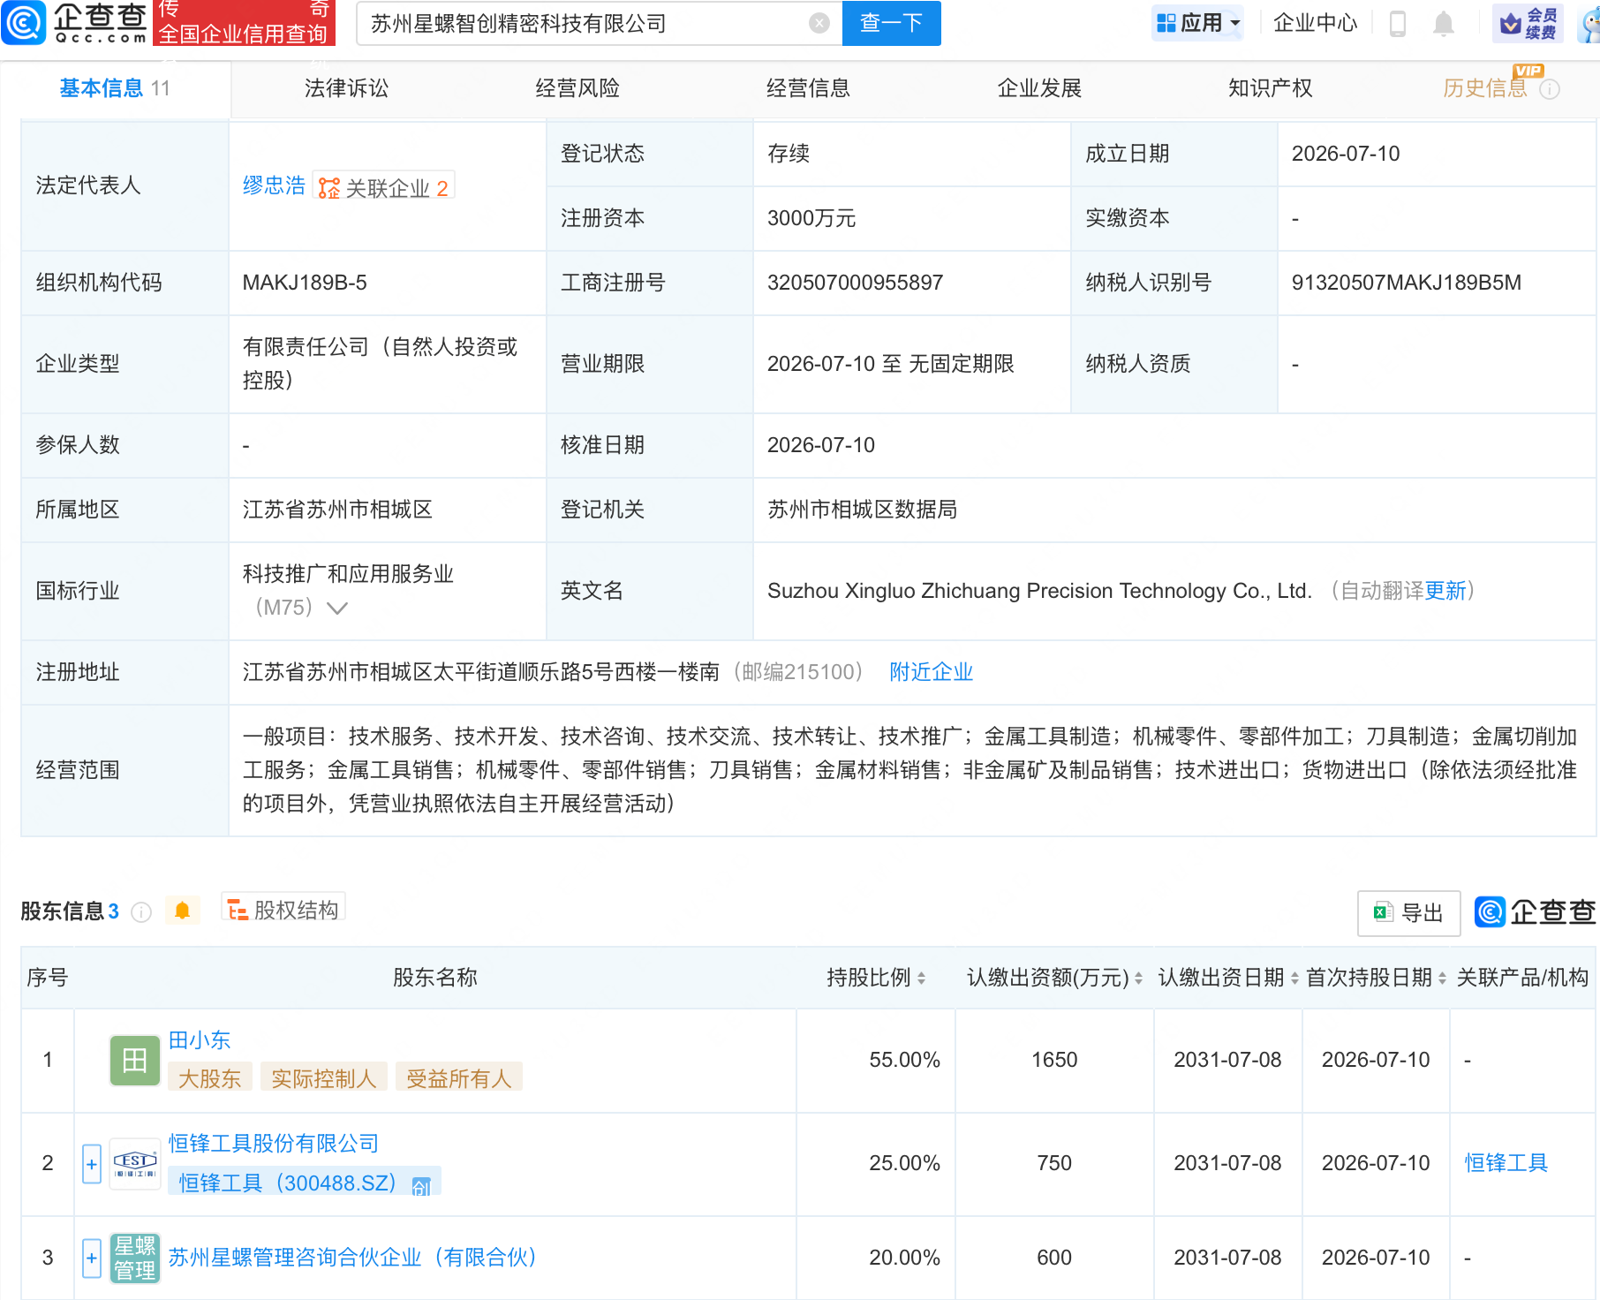Click the VIP membership renewal crown icon
Screen dimensions: 1600x1300
(x=1528, y=23)
